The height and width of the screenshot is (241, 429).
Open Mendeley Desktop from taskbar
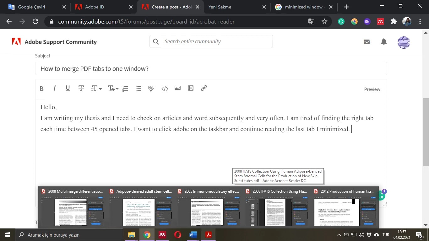click(162, 235)
